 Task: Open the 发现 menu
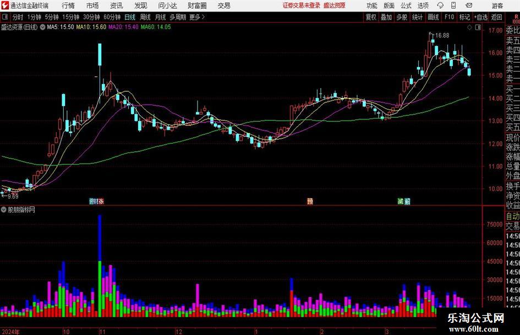coord(141,6)
